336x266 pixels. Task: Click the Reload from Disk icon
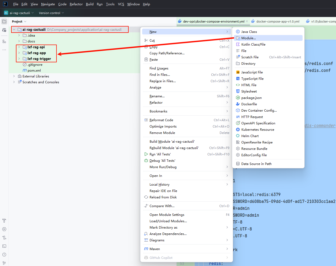[x=146, y=197]
